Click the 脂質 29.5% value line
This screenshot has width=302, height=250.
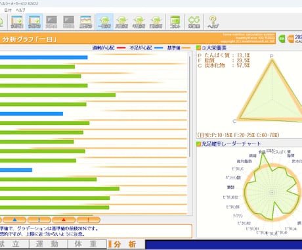coord(224,61)
